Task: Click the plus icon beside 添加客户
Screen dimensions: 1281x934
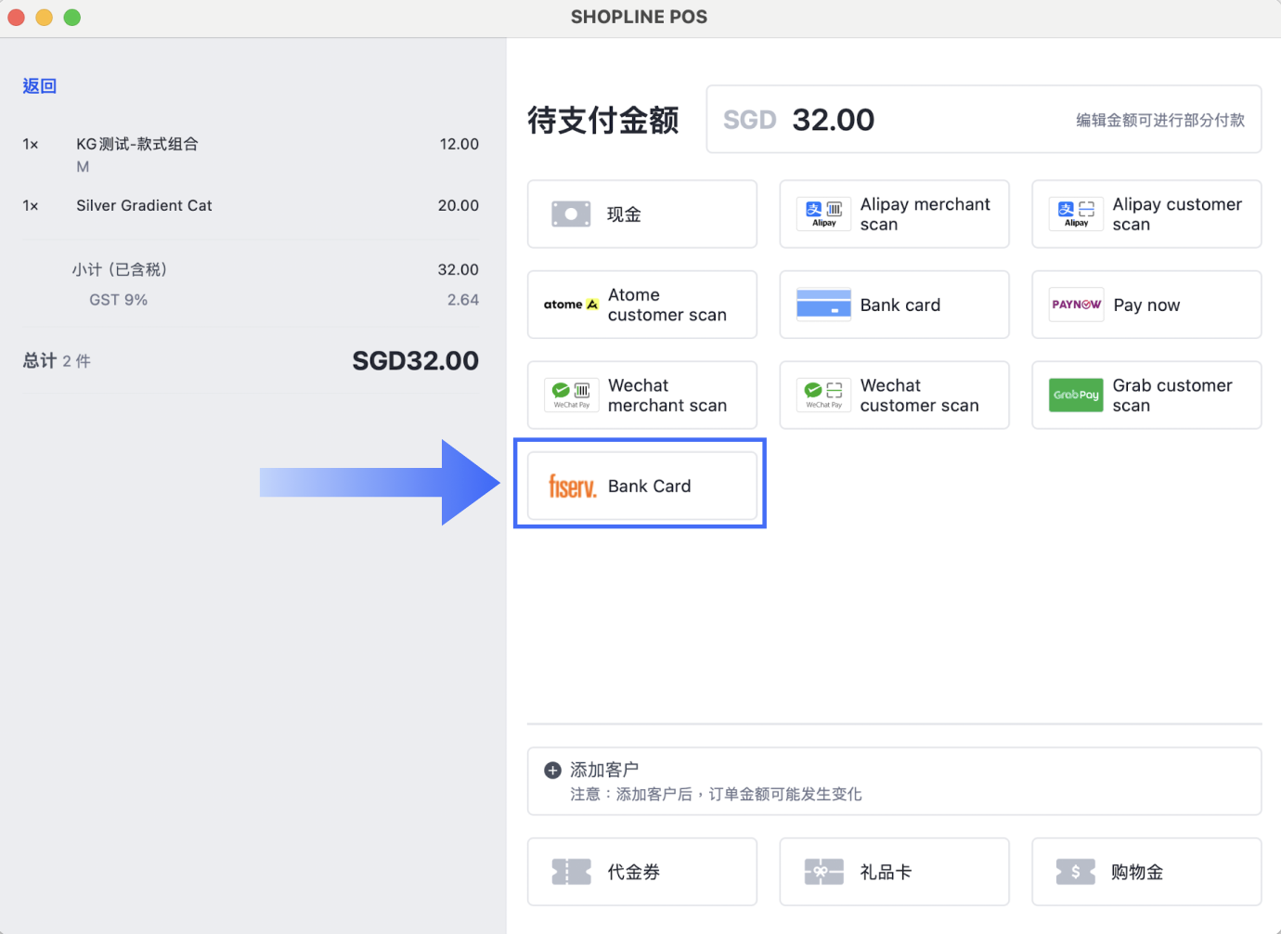Action: coord(552,770)
